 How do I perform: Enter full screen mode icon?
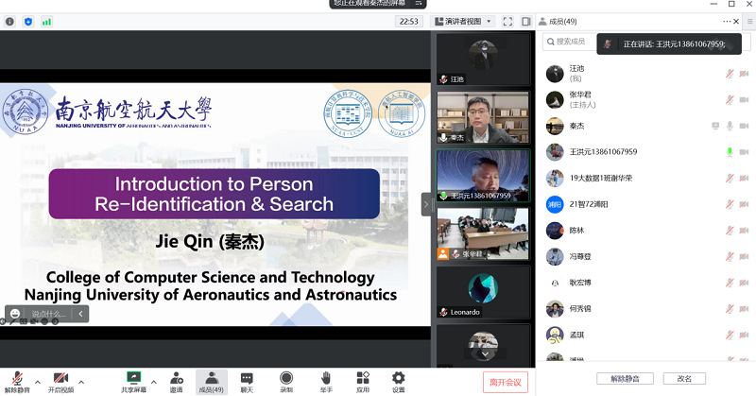[x=507, y=21]
